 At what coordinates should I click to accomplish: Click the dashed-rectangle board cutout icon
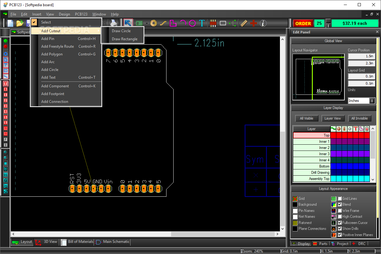(x=223, y=23)
